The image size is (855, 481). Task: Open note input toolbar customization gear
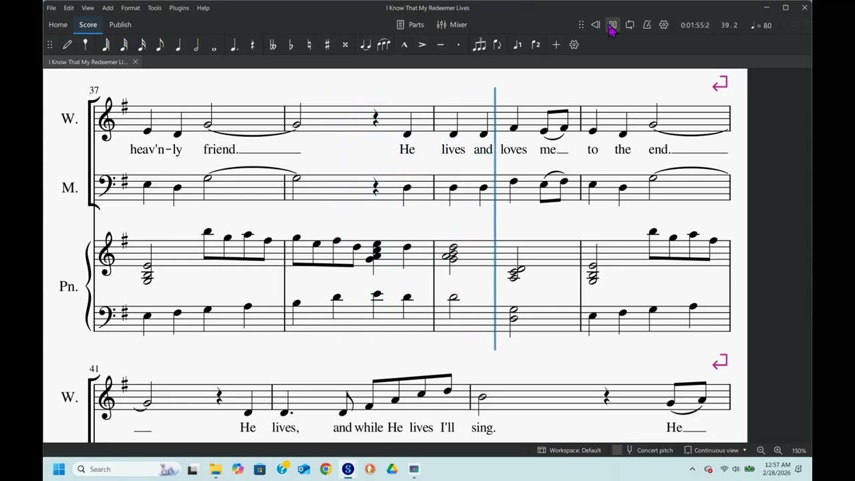pos(574,45)
